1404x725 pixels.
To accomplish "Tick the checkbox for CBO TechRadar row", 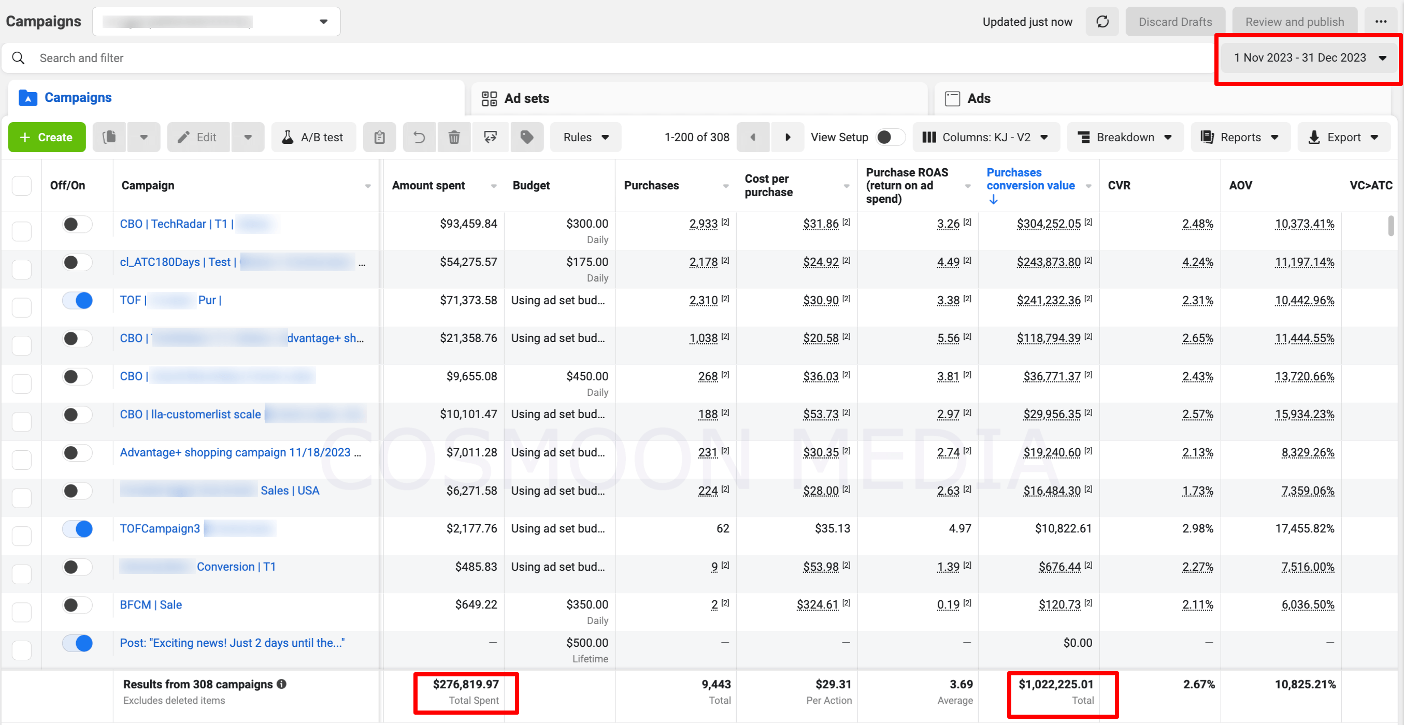I will pyautogui.click(x=22, y=231).
